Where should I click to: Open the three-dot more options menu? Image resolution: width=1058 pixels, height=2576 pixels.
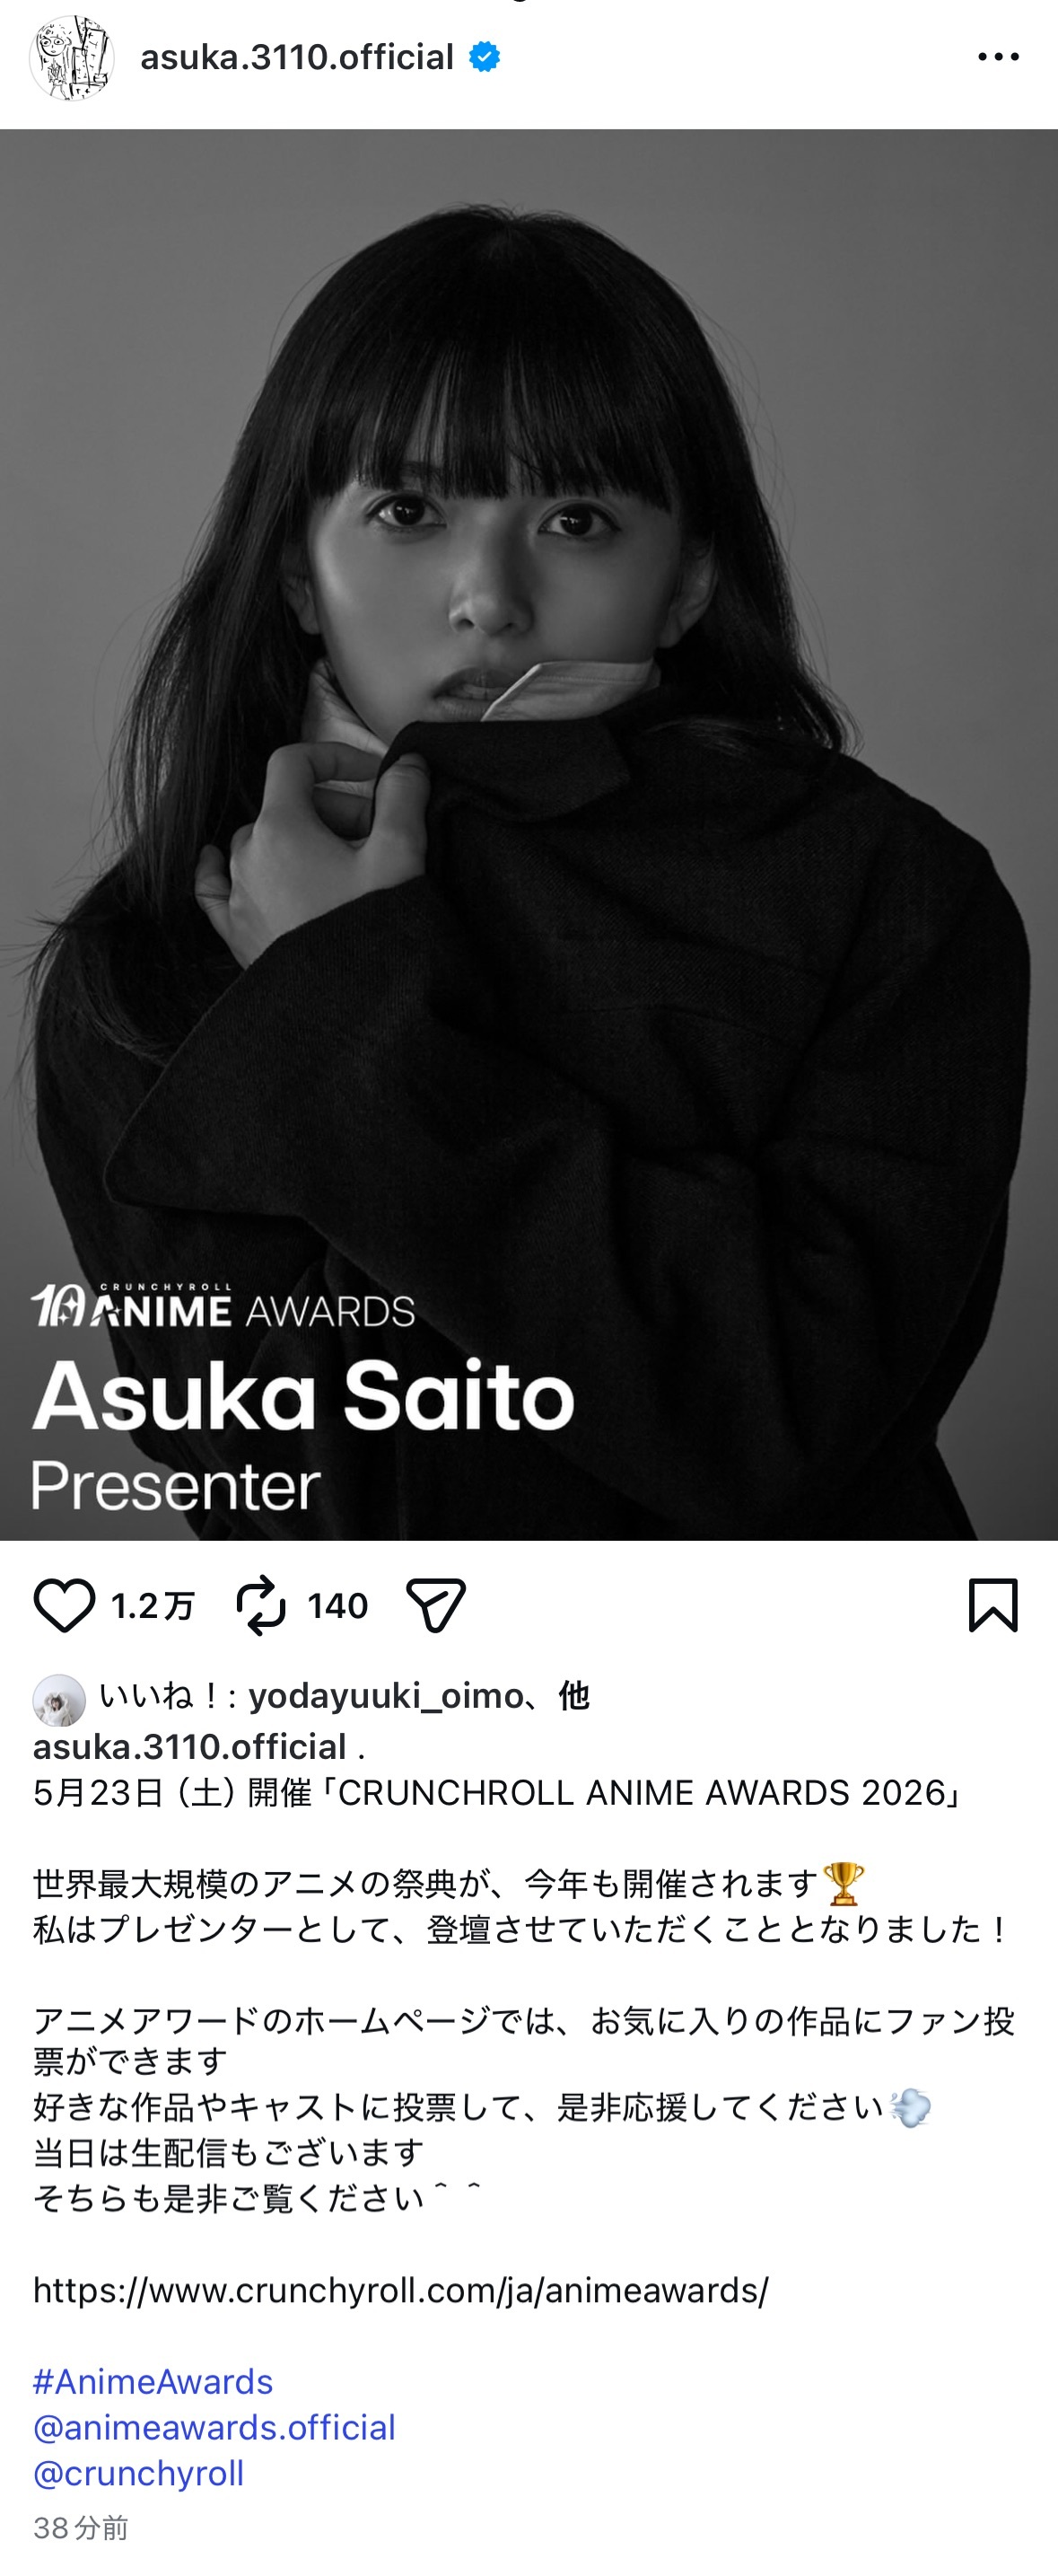[x=998, y=57]
